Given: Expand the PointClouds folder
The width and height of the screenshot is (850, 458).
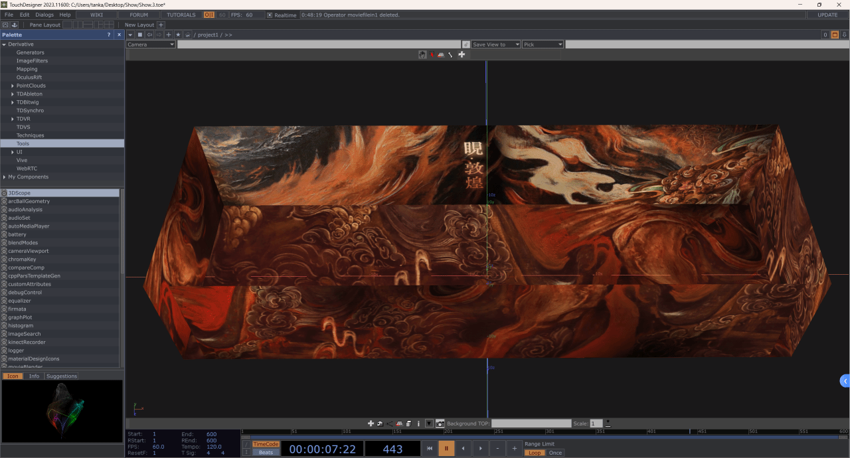Looking at the screenshot, I should (x=13, y=86).
